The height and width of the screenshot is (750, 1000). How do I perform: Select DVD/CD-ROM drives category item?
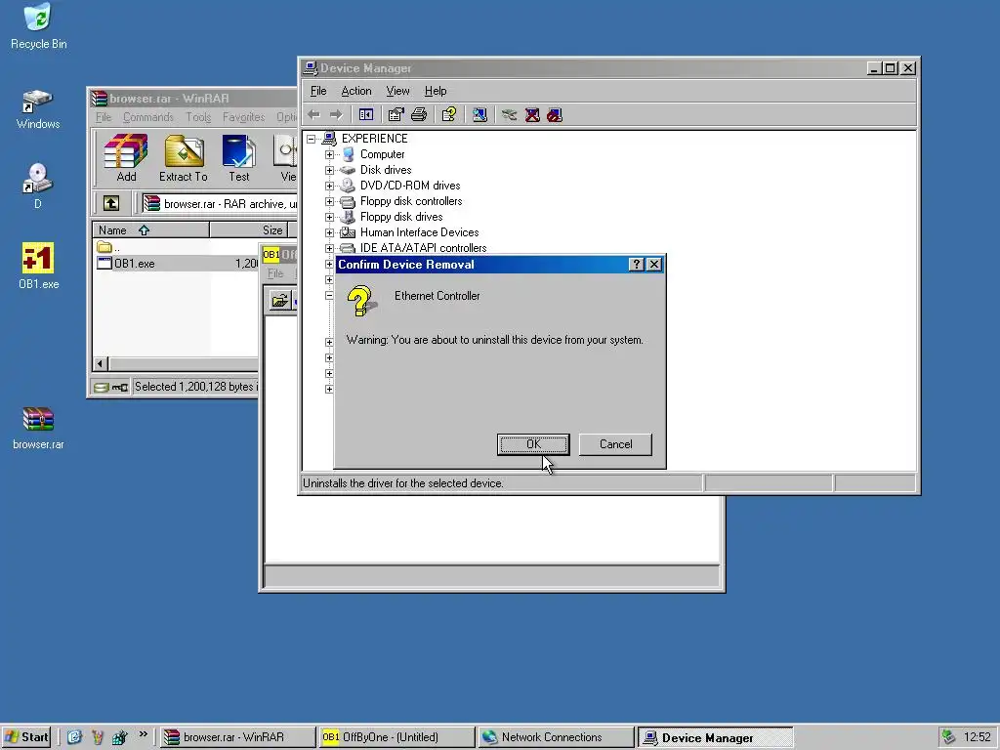410,186
